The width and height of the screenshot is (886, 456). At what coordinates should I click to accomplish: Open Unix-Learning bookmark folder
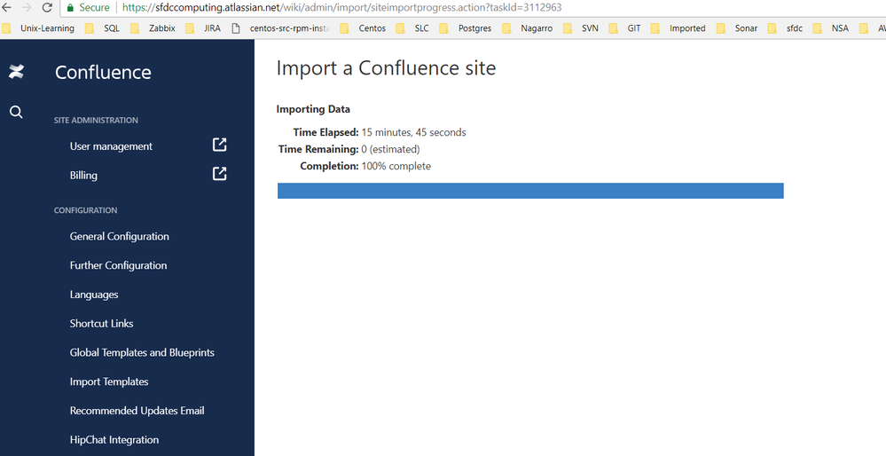pos(40,28)
